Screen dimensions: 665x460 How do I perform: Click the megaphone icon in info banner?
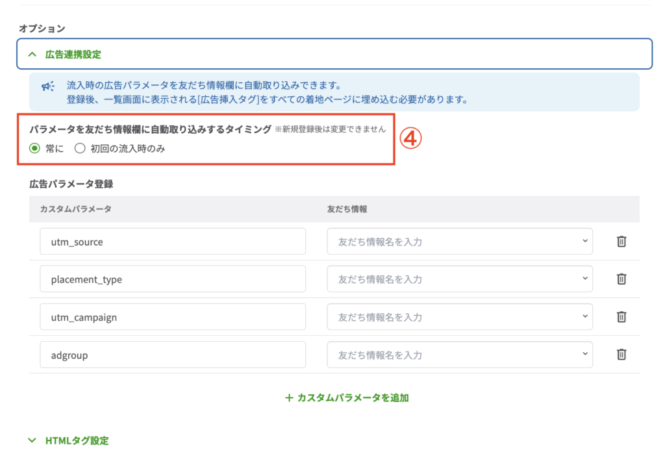[48, 86]
